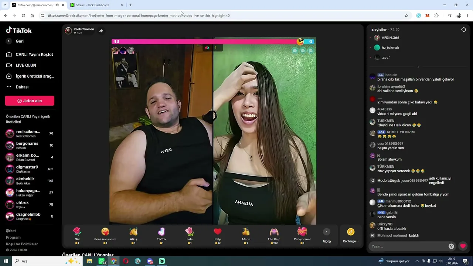Go to the browser home page
This screenshot has width=473, height=266.
click(32, 16)
